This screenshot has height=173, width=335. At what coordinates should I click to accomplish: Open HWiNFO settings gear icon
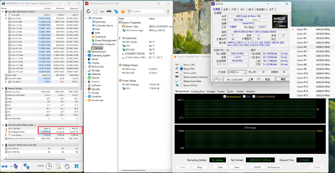pyautogui.click(x=67, y=166)
